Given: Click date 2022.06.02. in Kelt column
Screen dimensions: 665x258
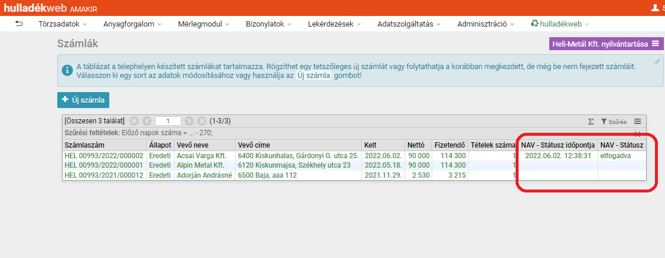Looking at the screenshot, I should (383, 155).
